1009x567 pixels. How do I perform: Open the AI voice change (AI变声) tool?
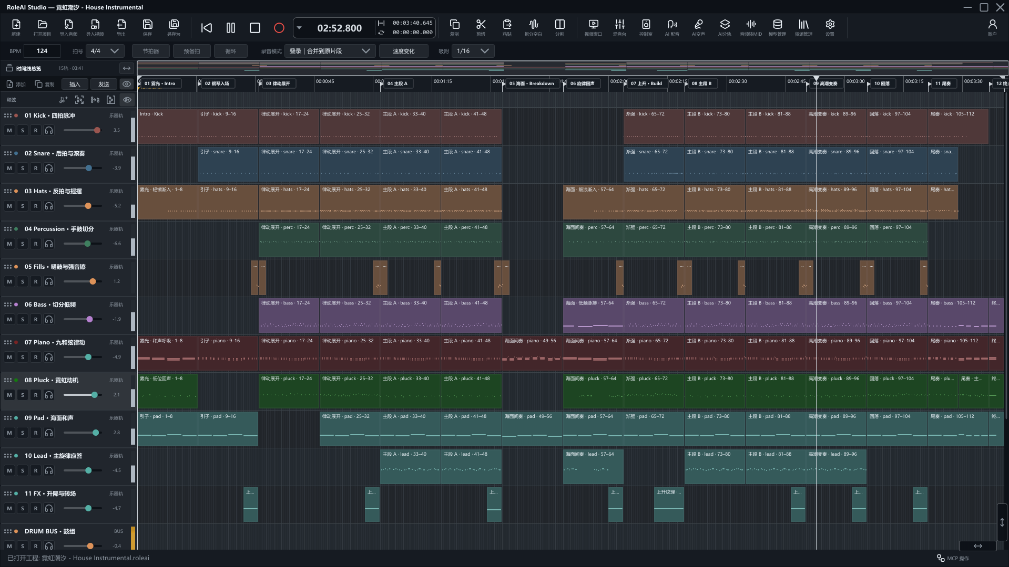[698, 27]
